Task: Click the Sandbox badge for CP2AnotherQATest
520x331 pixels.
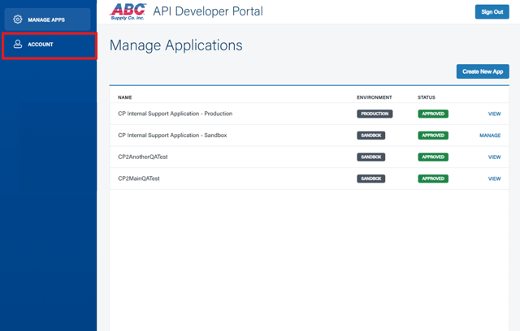Action: pyautogui.click(x=371, y=157)
